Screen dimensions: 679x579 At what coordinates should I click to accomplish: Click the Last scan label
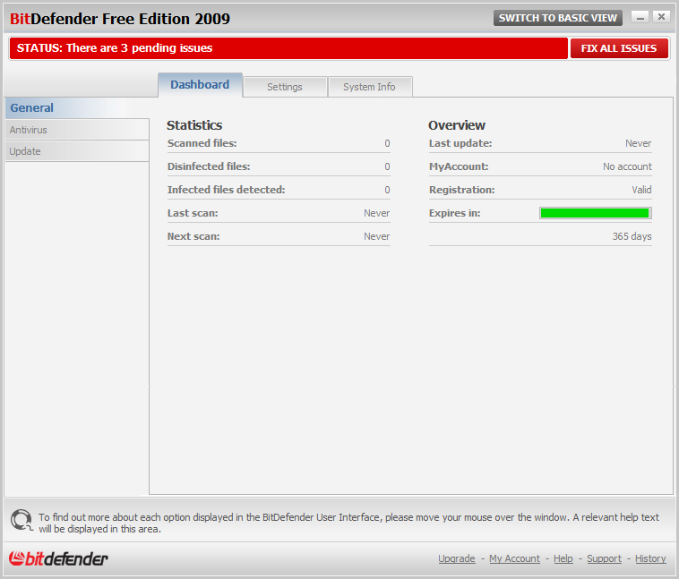pyautogui.click(x=193, y=213)
